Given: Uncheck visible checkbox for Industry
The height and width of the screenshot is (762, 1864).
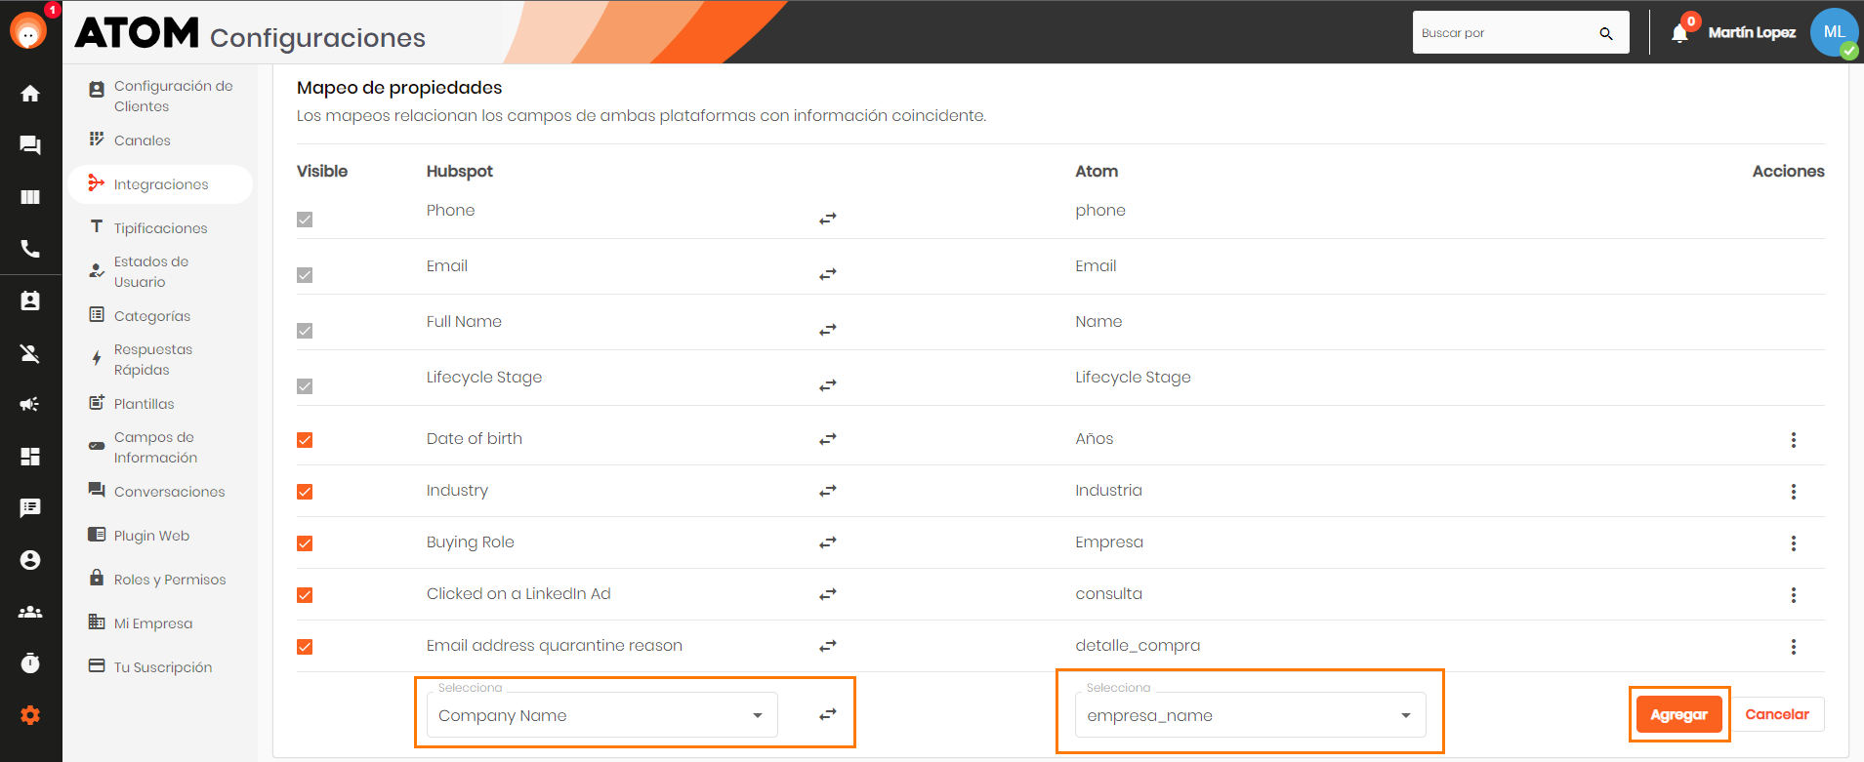Looking at the screenshot, I should coord(305,492).
